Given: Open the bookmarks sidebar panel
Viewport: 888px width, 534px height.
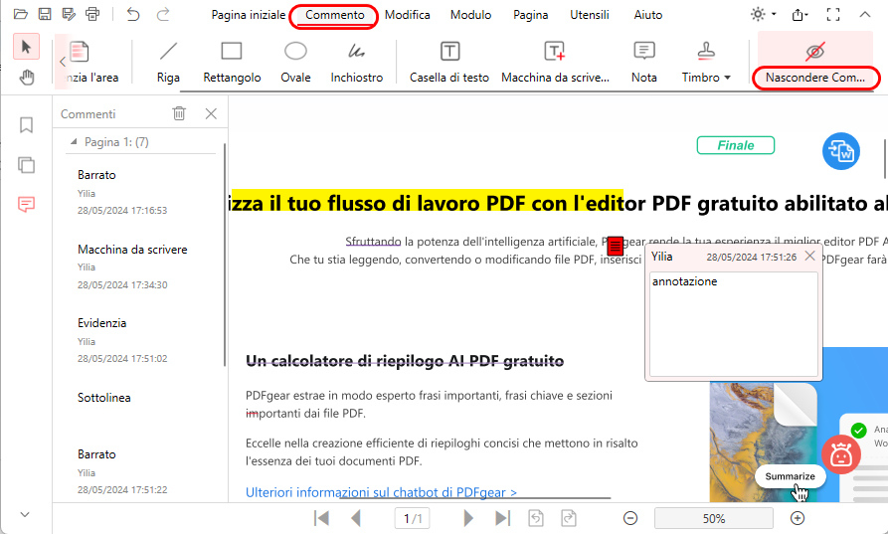Looking at the screenshot, I should 26,125.
